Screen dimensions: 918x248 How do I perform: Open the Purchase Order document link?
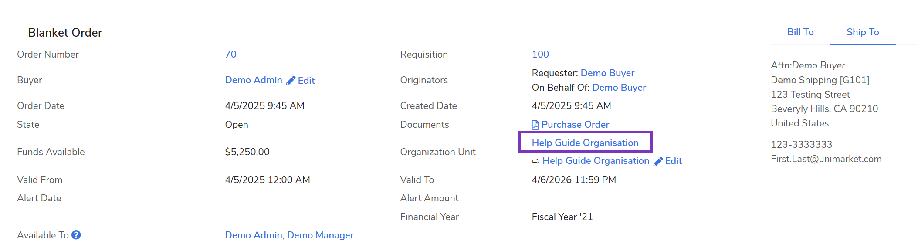coord(575,125)
